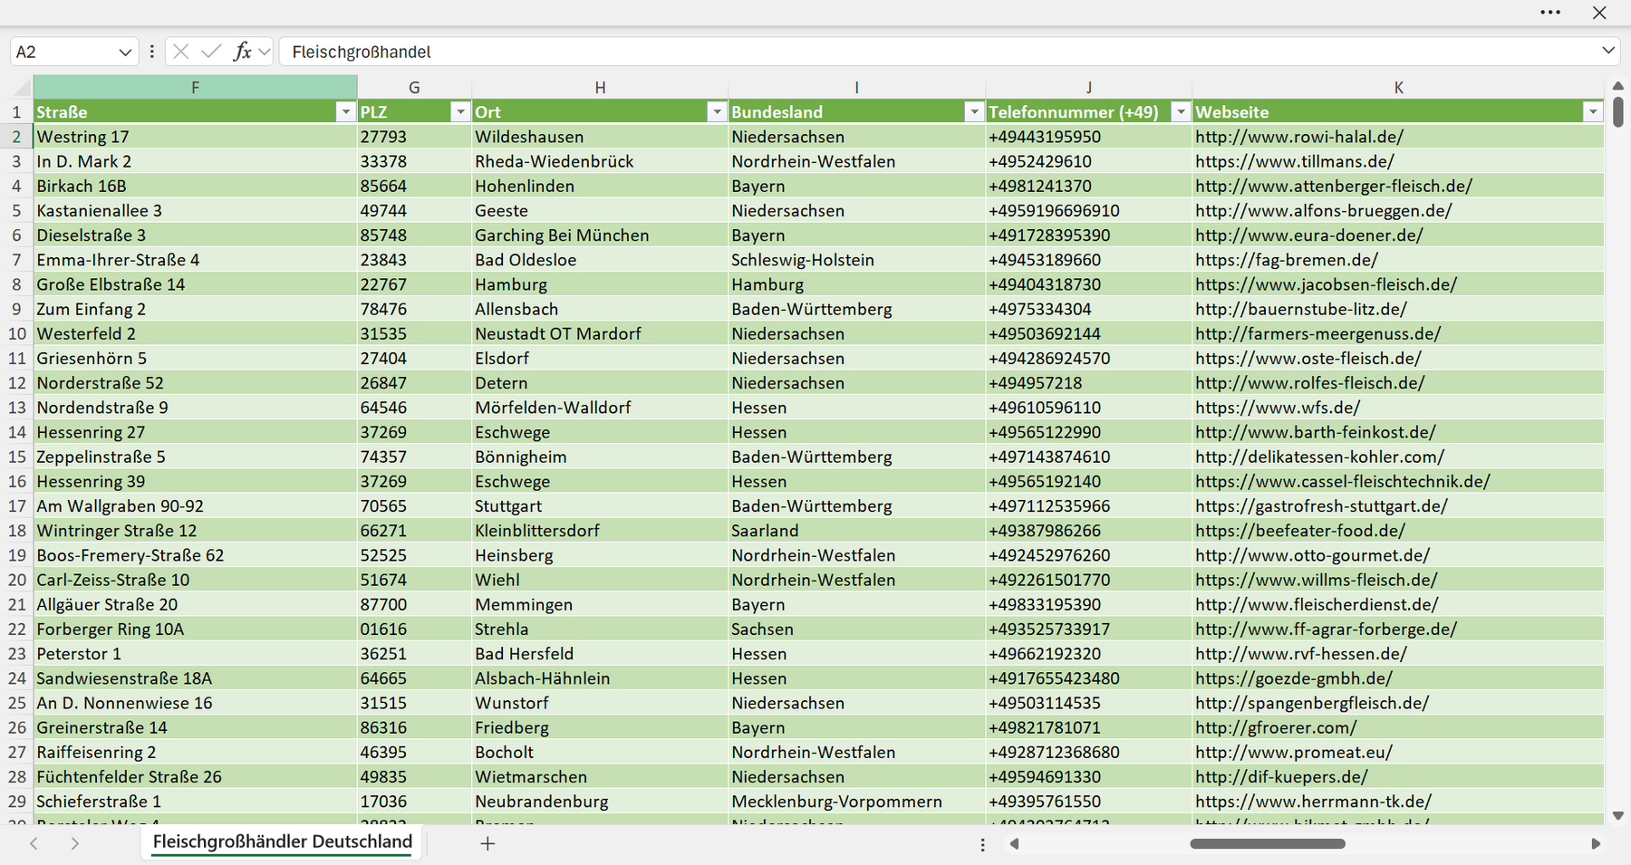Open the Name Box dropdown arrow
Screen dimensions: 1631x865
pos(125,53)
